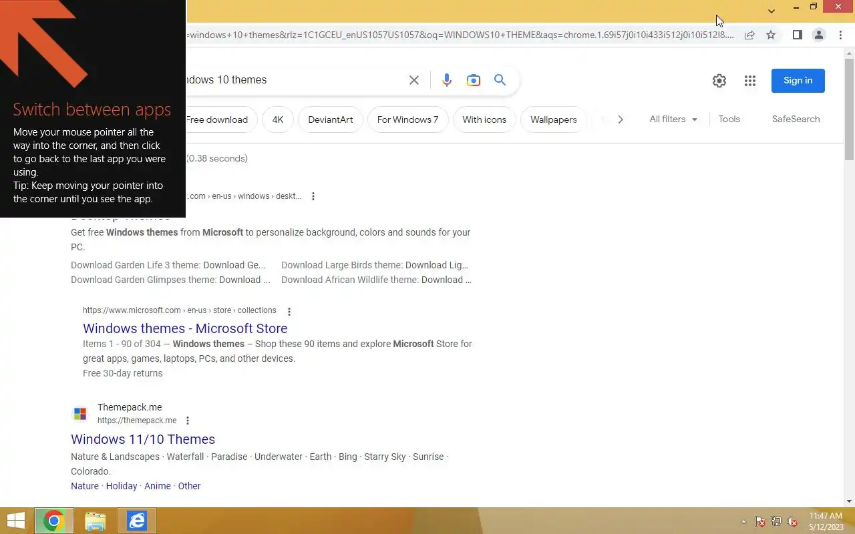Expand the All filters dropdown
Screen dimensions: 855x534
click(x=673, y=119)
